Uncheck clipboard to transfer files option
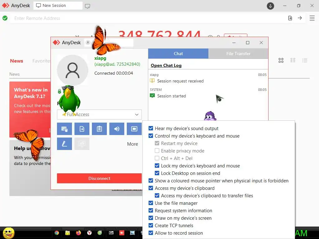The image size is (319, 239). [x=157, y=196]
